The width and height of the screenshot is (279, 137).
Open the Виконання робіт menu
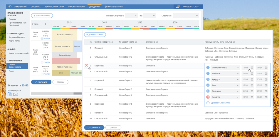pos(77,7)
